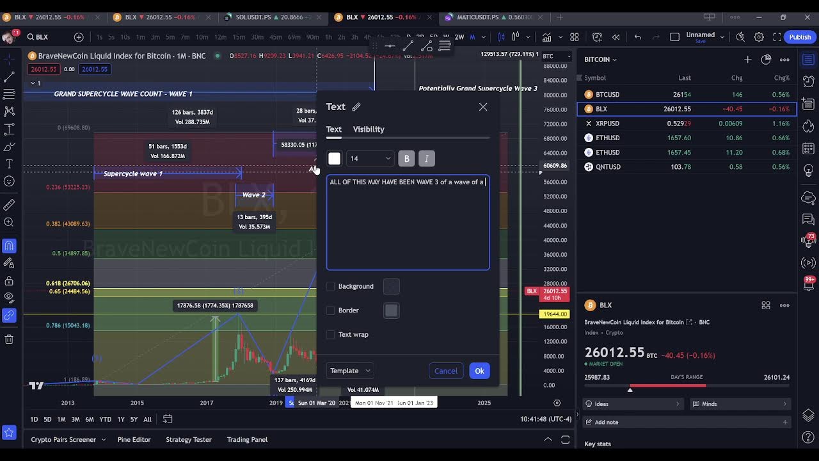Viewport: 819px width, 461px height.
Task: Toggle drawing sync link icon
Action: coord(9,315)
